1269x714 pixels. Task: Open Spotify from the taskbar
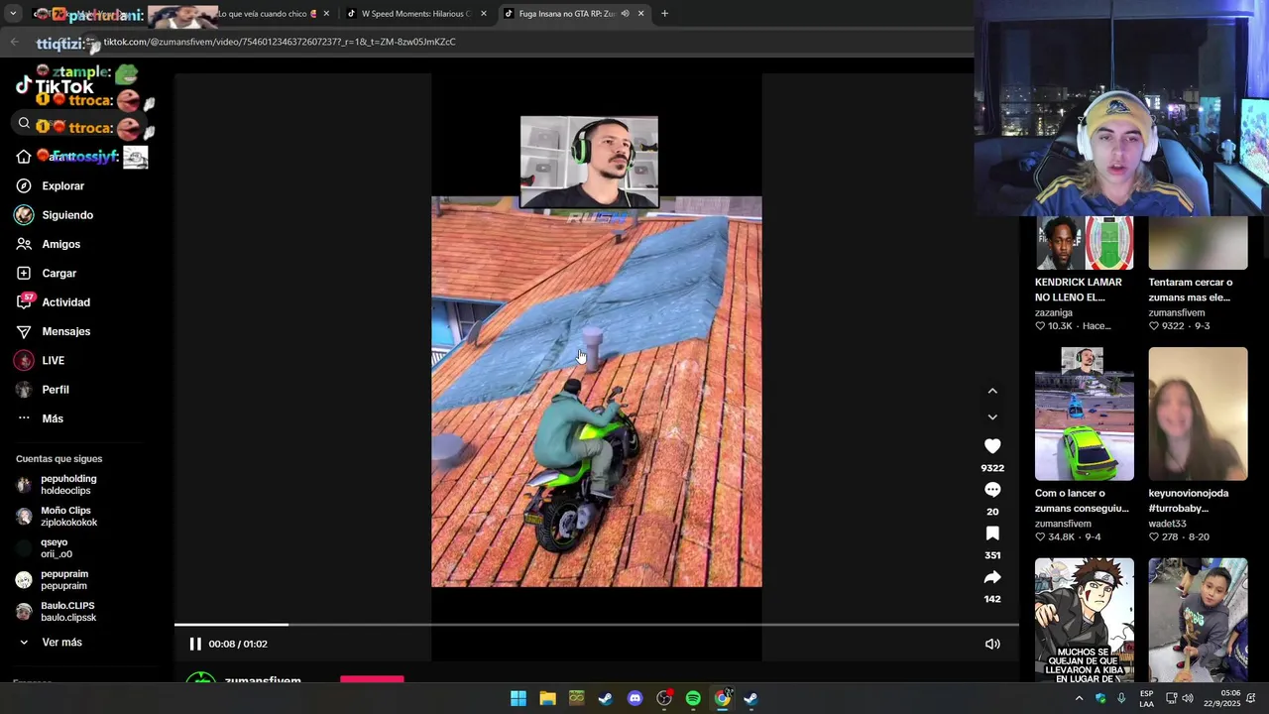(693, 698)
